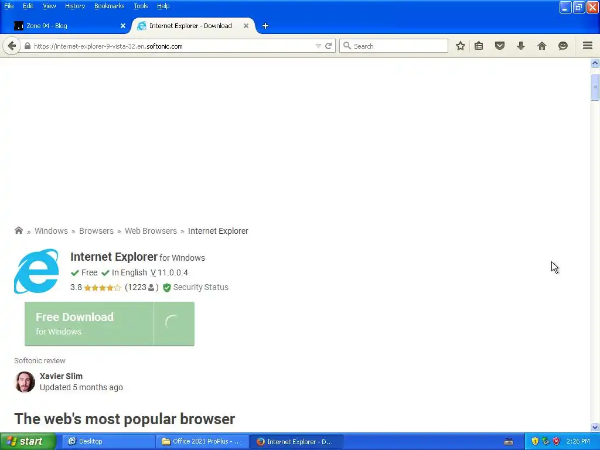
Task: Open a new tab with the plus button
Action: pyautogui.click(x=265, y=26)
